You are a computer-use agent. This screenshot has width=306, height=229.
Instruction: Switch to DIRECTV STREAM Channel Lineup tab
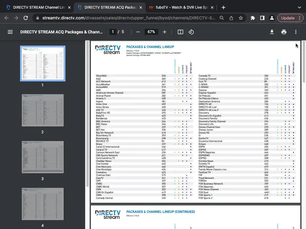39,7
